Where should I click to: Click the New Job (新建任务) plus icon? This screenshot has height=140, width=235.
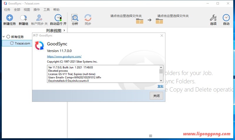point(9,18)
